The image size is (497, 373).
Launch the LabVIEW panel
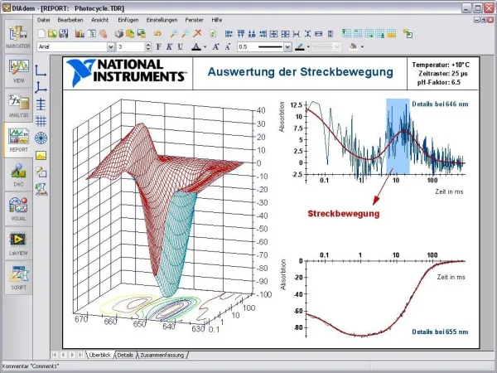point(17,242)
